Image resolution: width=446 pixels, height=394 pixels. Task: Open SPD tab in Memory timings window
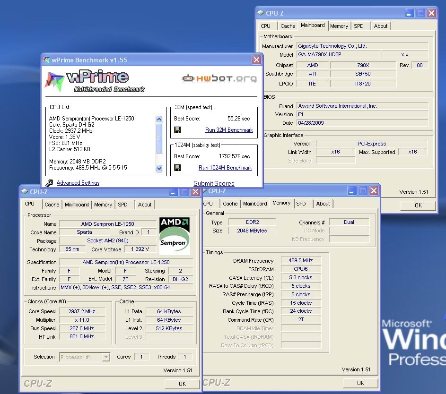coord(301,204)
